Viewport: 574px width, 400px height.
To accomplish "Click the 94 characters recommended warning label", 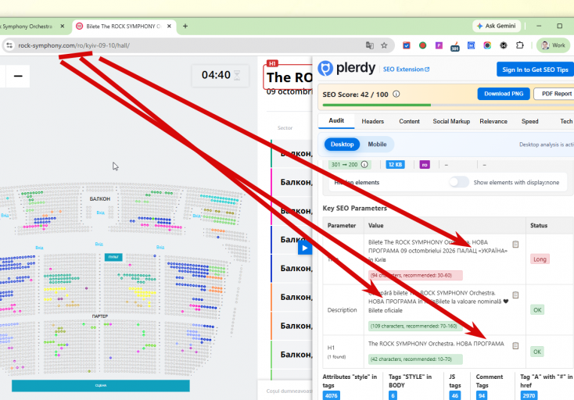I will click(415, 275).
